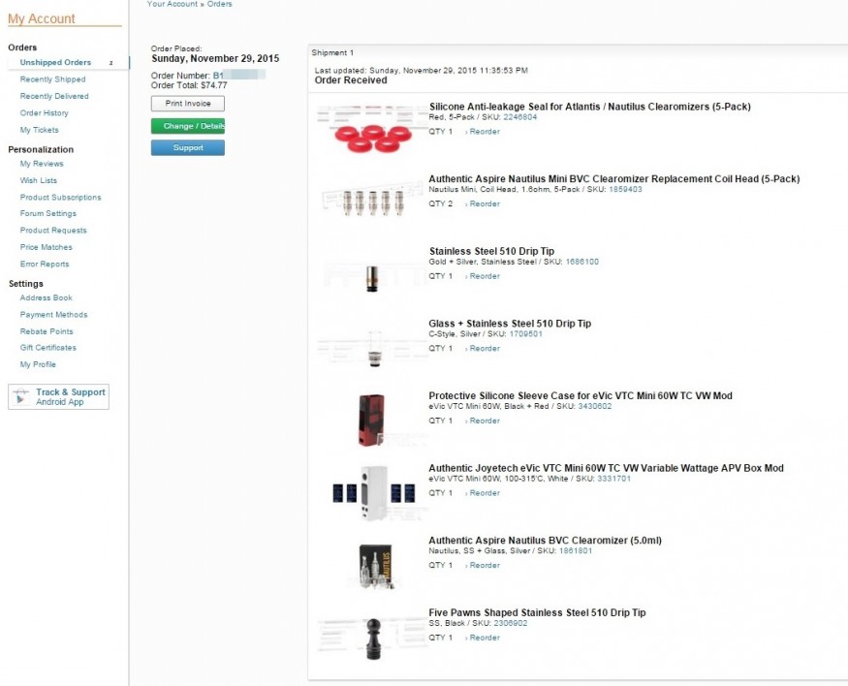The image size is (848, 686).
Task: Open Price Matches
Action: click(x=46, y=246)
